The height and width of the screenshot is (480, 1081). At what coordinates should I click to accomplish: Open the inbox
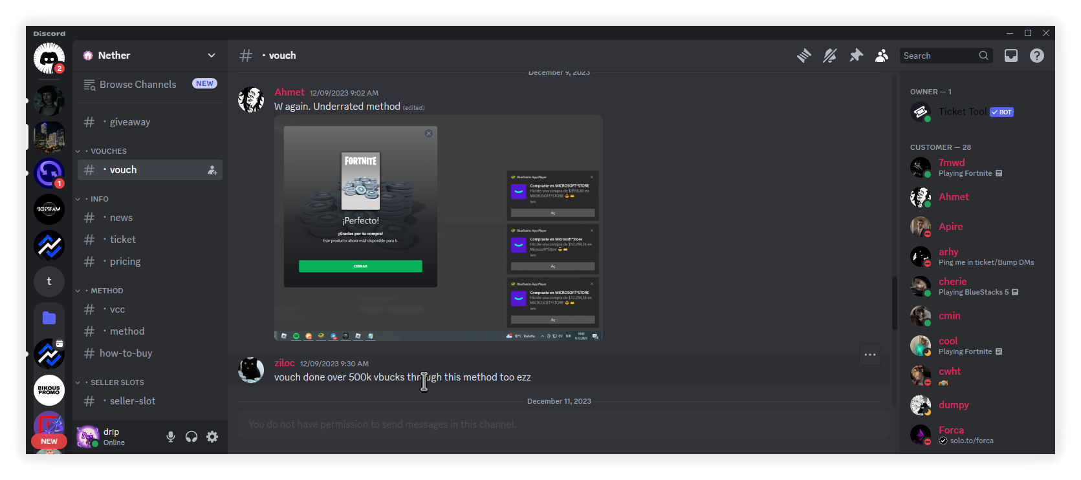1011,56
